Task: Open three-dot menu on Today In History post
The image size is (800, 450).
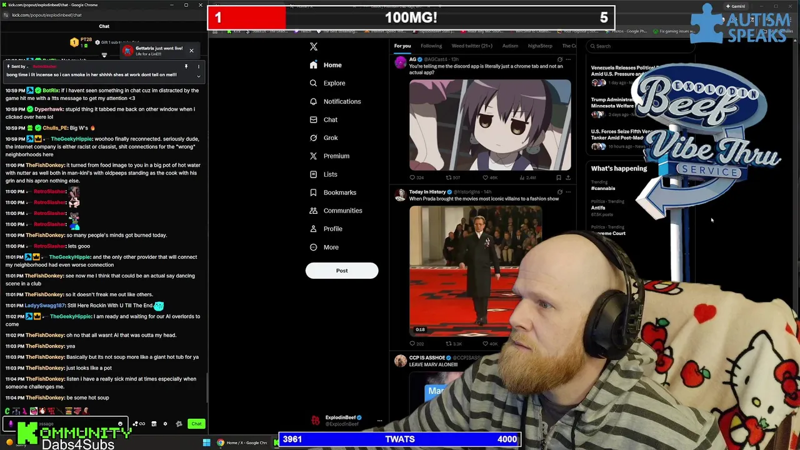Action: (x=568, y=192)
